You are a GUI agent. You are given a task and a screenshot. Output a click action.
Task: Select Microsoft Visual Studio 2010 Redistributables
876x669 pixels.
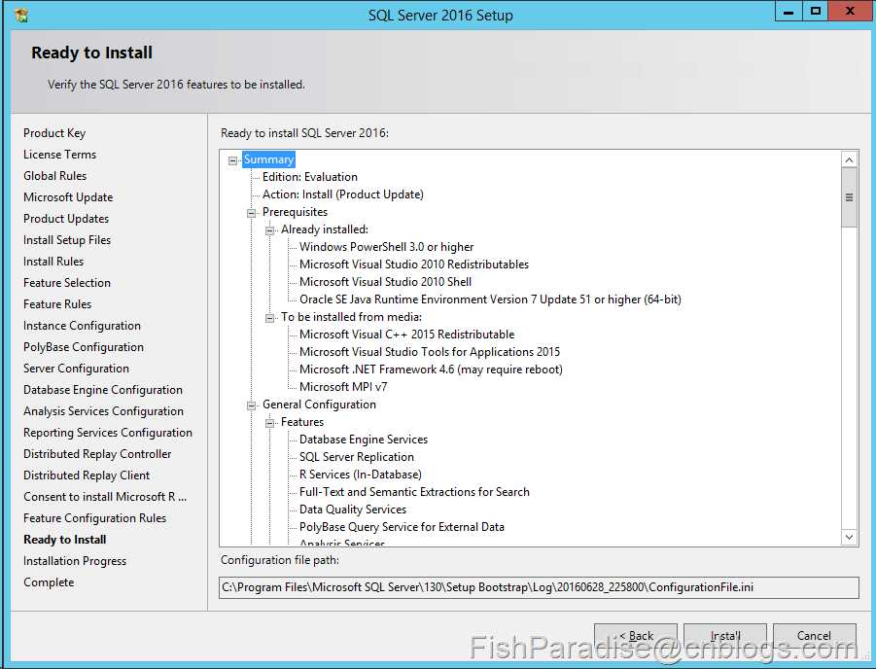[414, 264]
